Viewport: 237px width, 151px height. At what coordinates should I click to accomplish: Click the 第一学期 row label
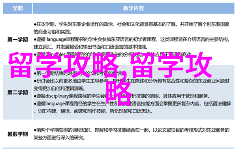click(18, 40)
